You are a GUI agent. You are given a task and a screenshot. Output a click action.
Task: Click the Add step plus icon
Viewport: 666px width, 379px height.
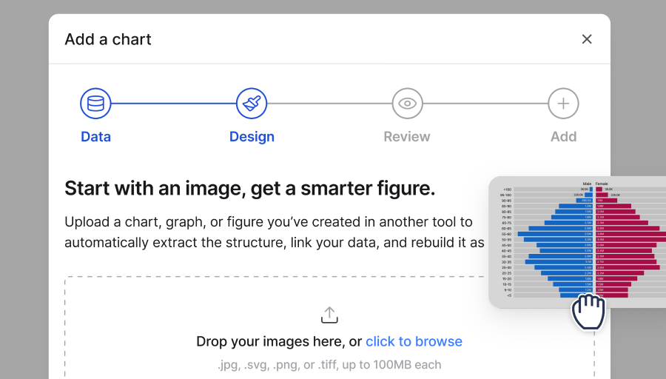[x=563, y=104]
